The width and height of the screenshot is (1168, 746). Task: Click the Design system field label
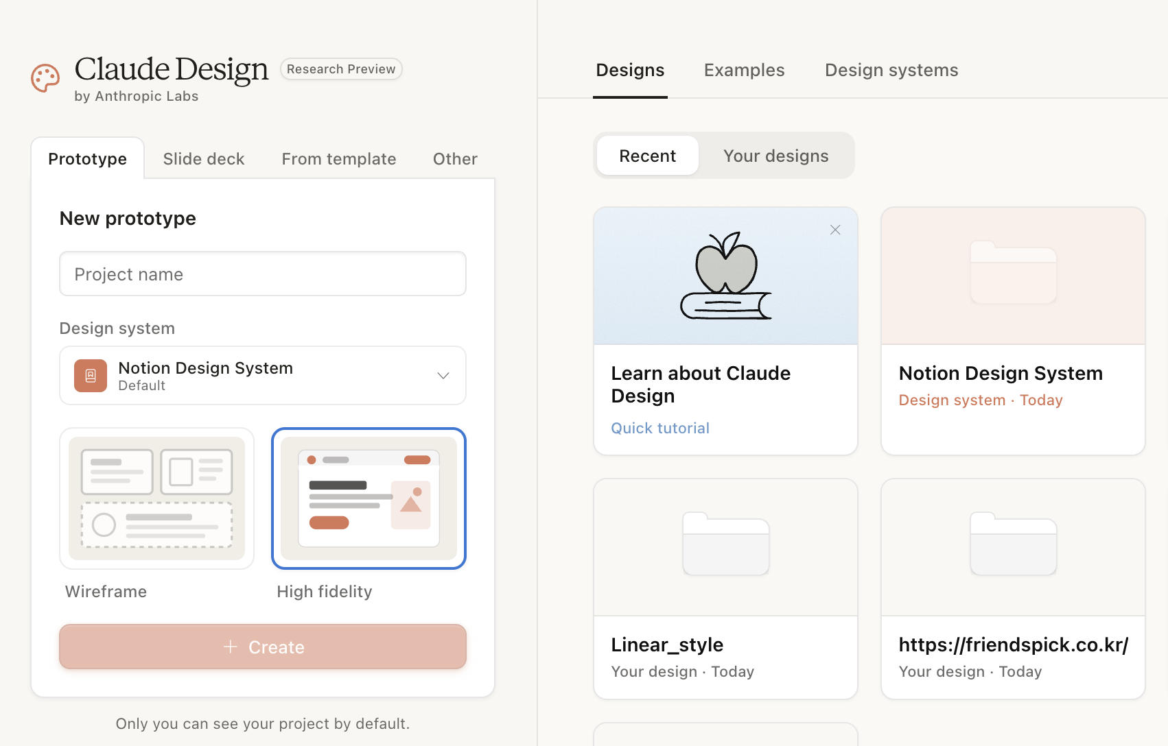point(117,328)
